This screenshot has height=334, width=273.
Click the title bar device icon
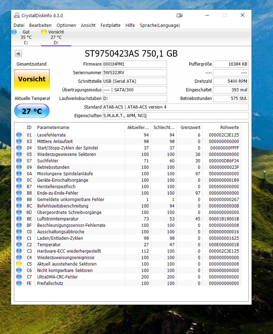click(x=180, y=15)
